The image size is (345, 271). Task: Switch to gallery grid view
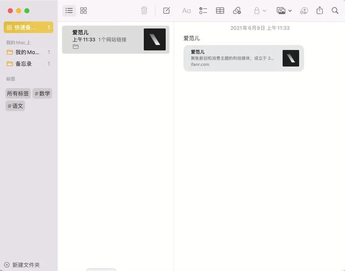[83, 11]
